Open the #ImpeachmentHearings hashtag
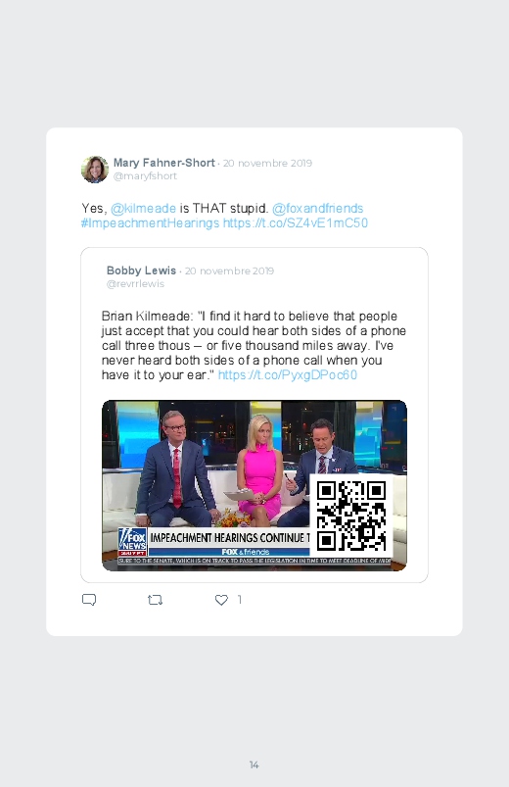Viewport: 509px width, 787px height. click(150, 222)
